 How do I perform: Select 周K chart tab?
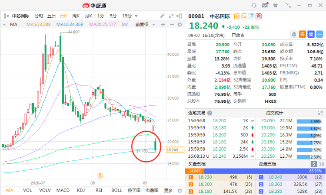76,16
